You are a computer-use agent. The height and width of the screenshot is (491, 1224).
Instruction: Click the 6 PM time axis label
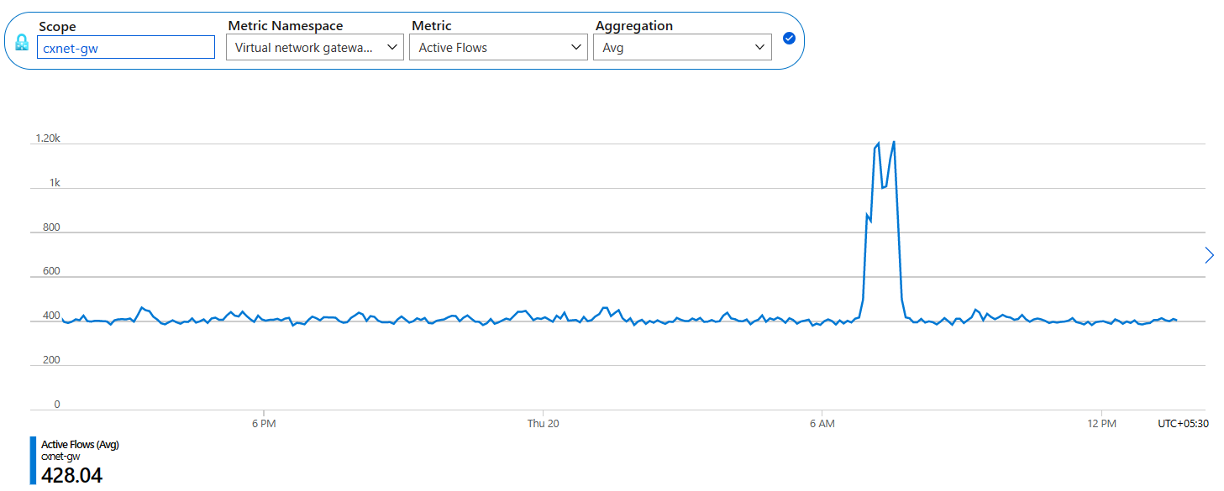pos(263,424)
